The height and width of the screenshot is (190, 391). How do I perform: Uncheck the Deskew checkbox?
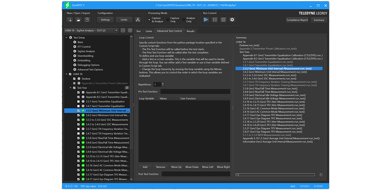coord(75,79)
